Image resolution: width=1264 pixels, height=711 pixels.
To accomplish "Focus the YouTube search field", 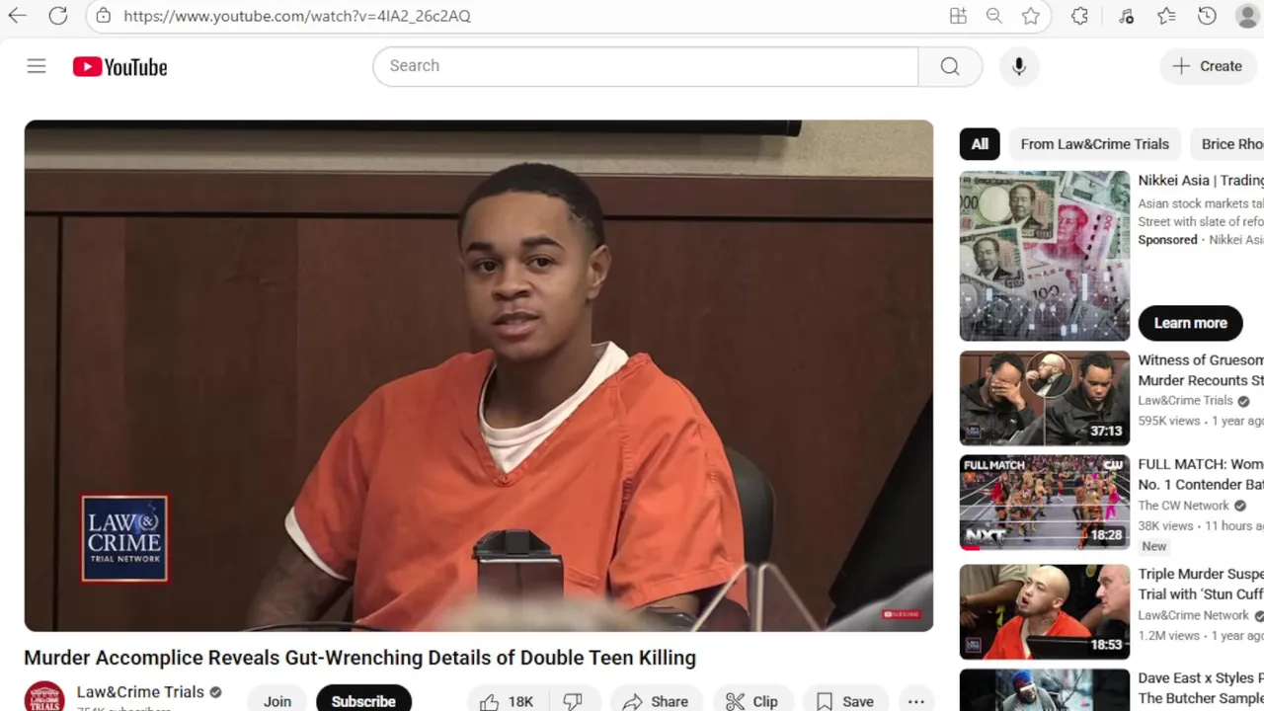I will 646,66.
